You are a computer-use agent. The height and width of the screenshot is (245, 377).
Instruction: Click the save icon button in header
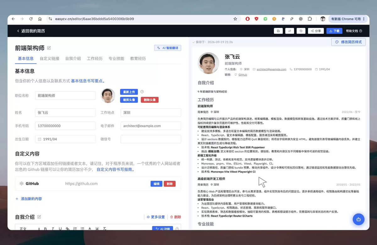[x=278, y=31]
